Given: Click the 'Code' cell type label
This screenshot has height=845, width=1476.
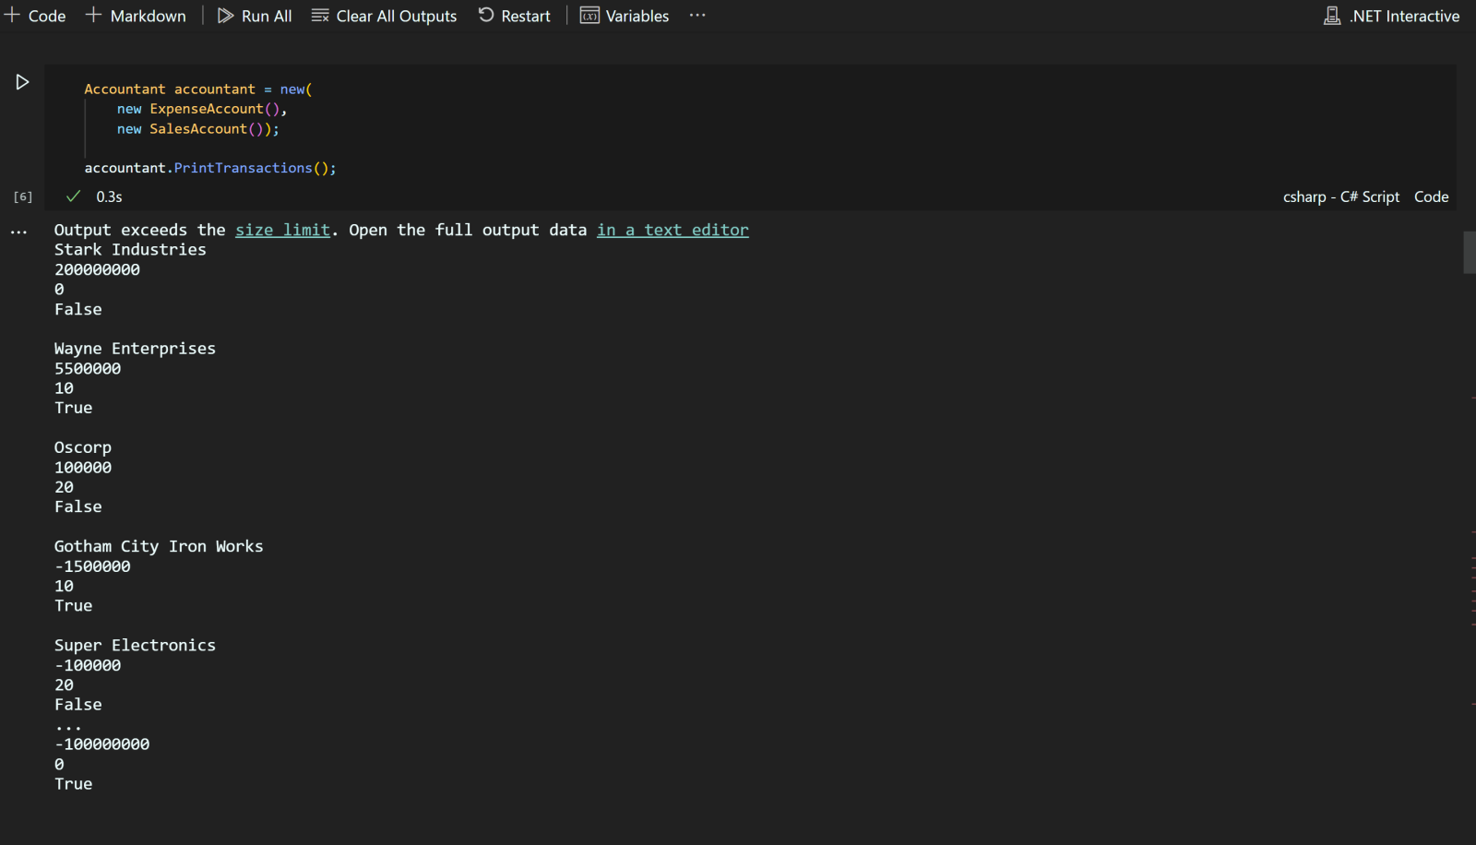Looking at the screenshot, I should coord(1431,196).
